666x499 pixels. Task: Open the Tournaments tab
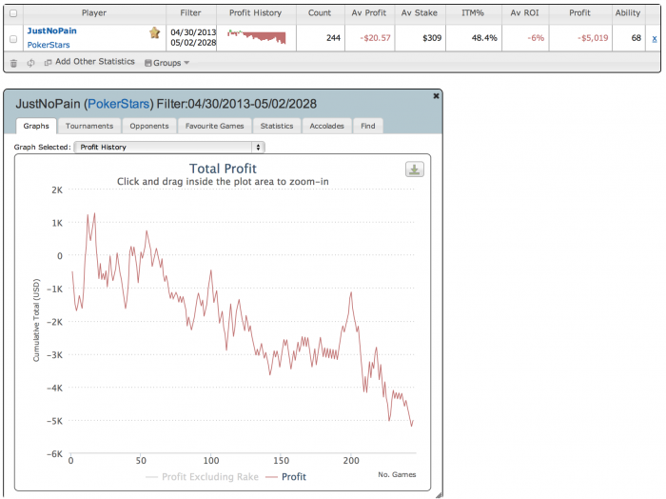point(89,126)
